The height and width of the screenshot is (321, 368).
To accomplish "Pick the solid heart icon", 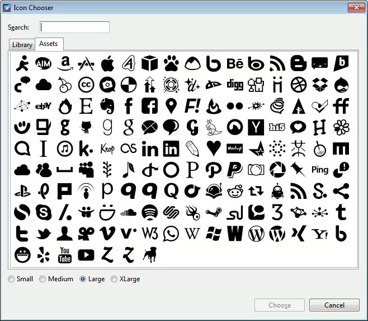I will coord(214,148).
